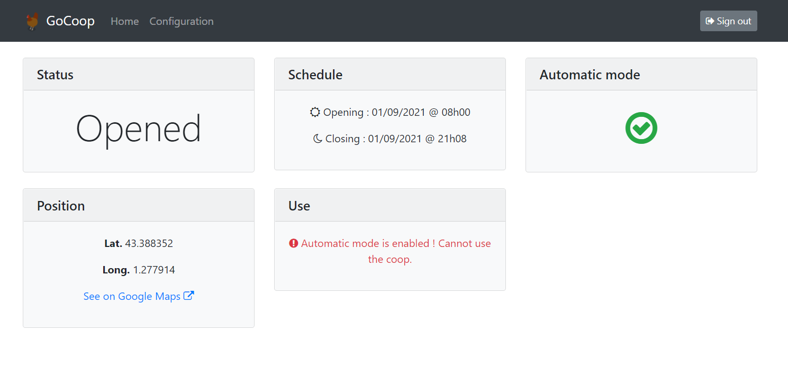Click the GoCoop brand name
Viewport: 788px width, 385px height.
[x=70, y=21]
